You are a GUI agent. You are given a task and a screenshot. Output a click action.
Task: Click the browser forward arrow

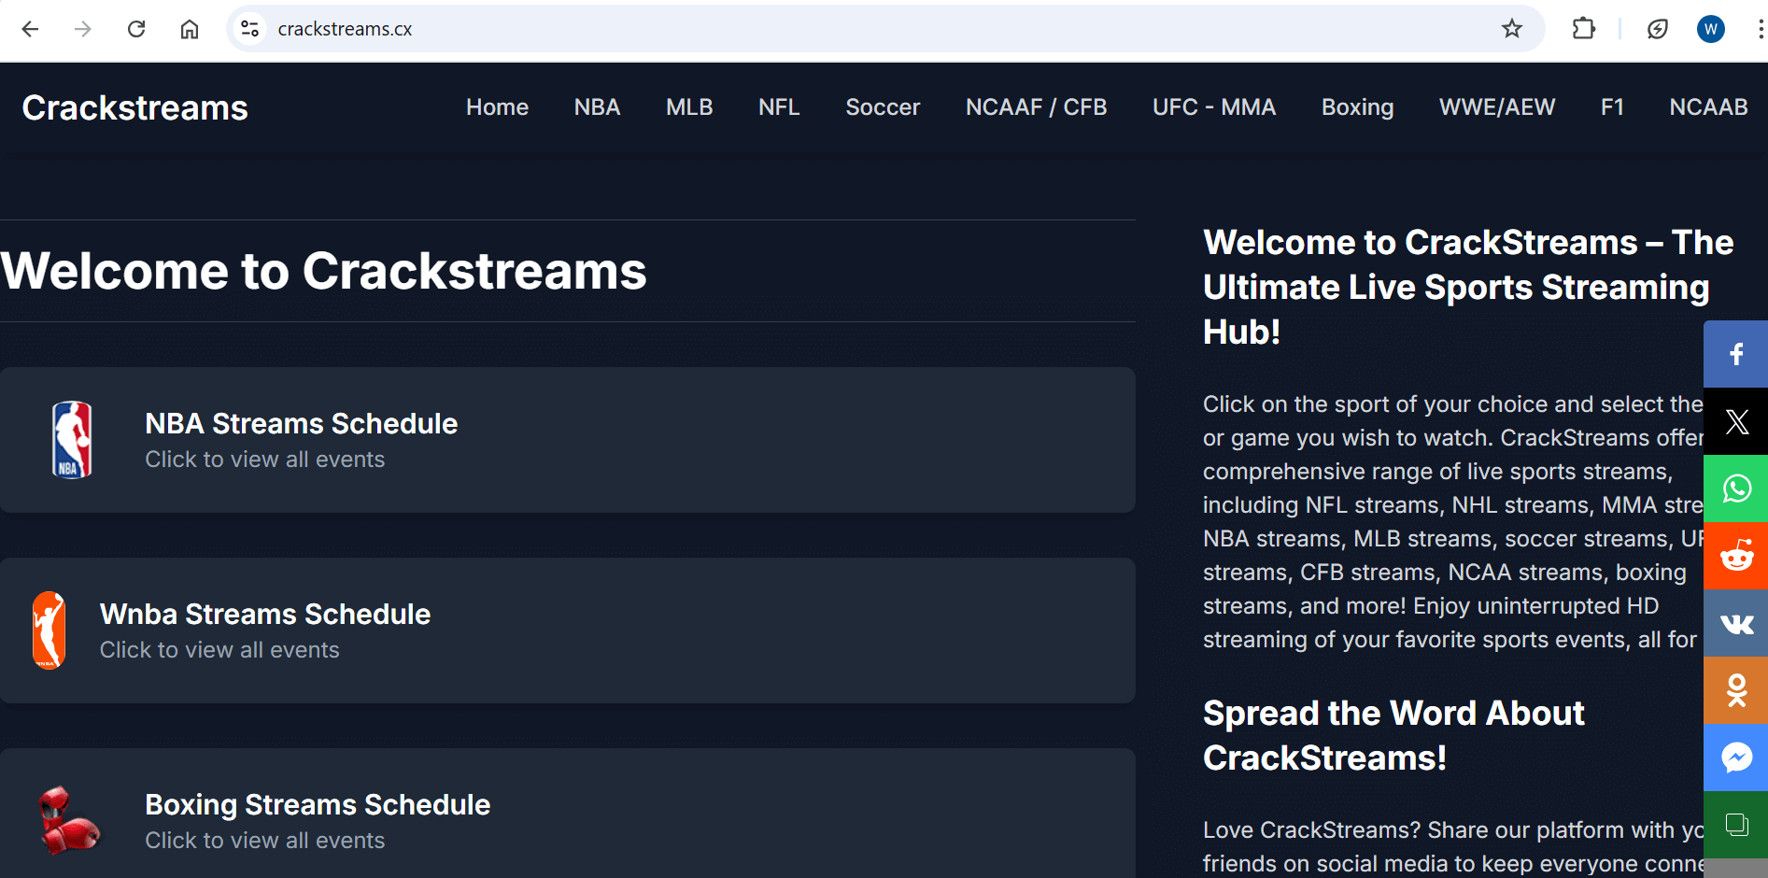coord(83,29)
